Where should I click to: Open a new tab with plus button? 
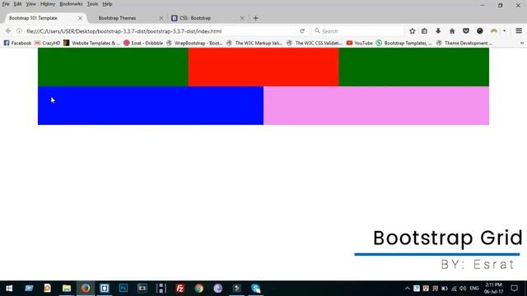click(x=256, y=18)
